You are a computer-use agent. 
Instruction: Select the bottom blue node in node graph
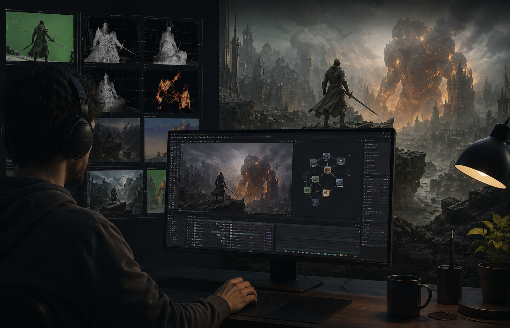coord(315,202)
